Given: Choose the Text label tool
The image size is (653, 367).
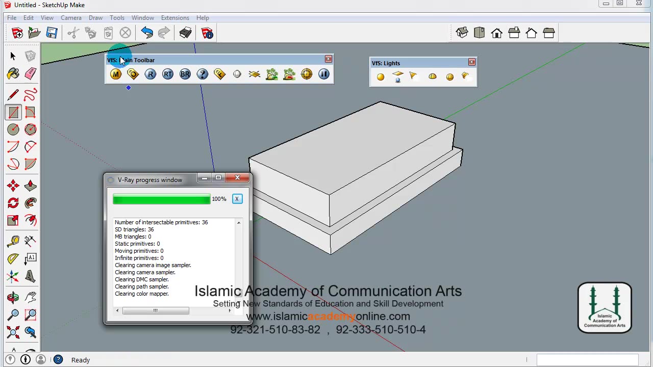Looking at the screenshot, I should (x=30, y=259).
